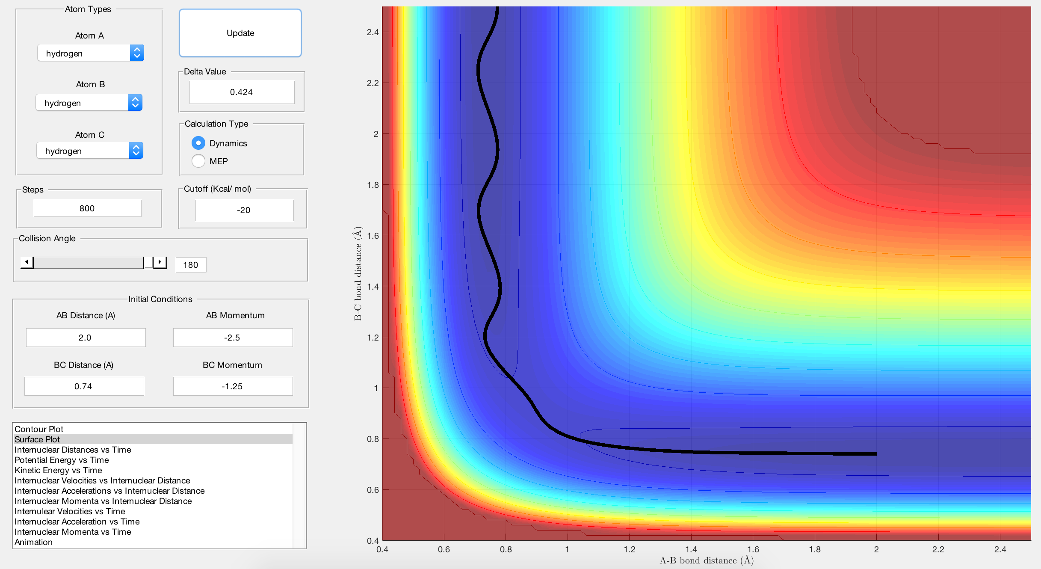Click the BC Distance input box
Image resolution: width=1041 pixels, height=569 pixels.
click(84, 386)
